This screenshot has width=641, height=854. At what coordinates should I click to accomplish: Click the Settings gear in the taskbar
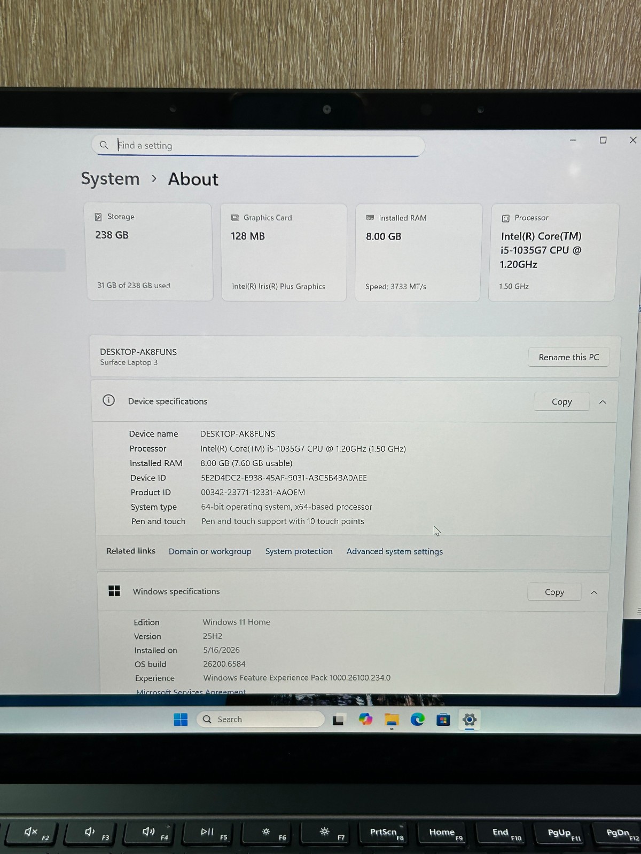pyautogui.click(x=469, y=720)
